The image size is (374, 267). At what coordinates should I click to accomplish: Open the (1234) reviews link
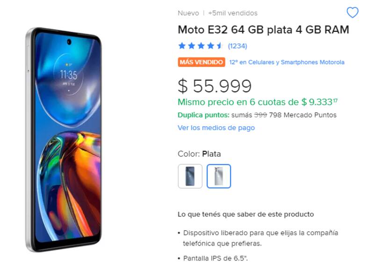click(x=237, y=46)
